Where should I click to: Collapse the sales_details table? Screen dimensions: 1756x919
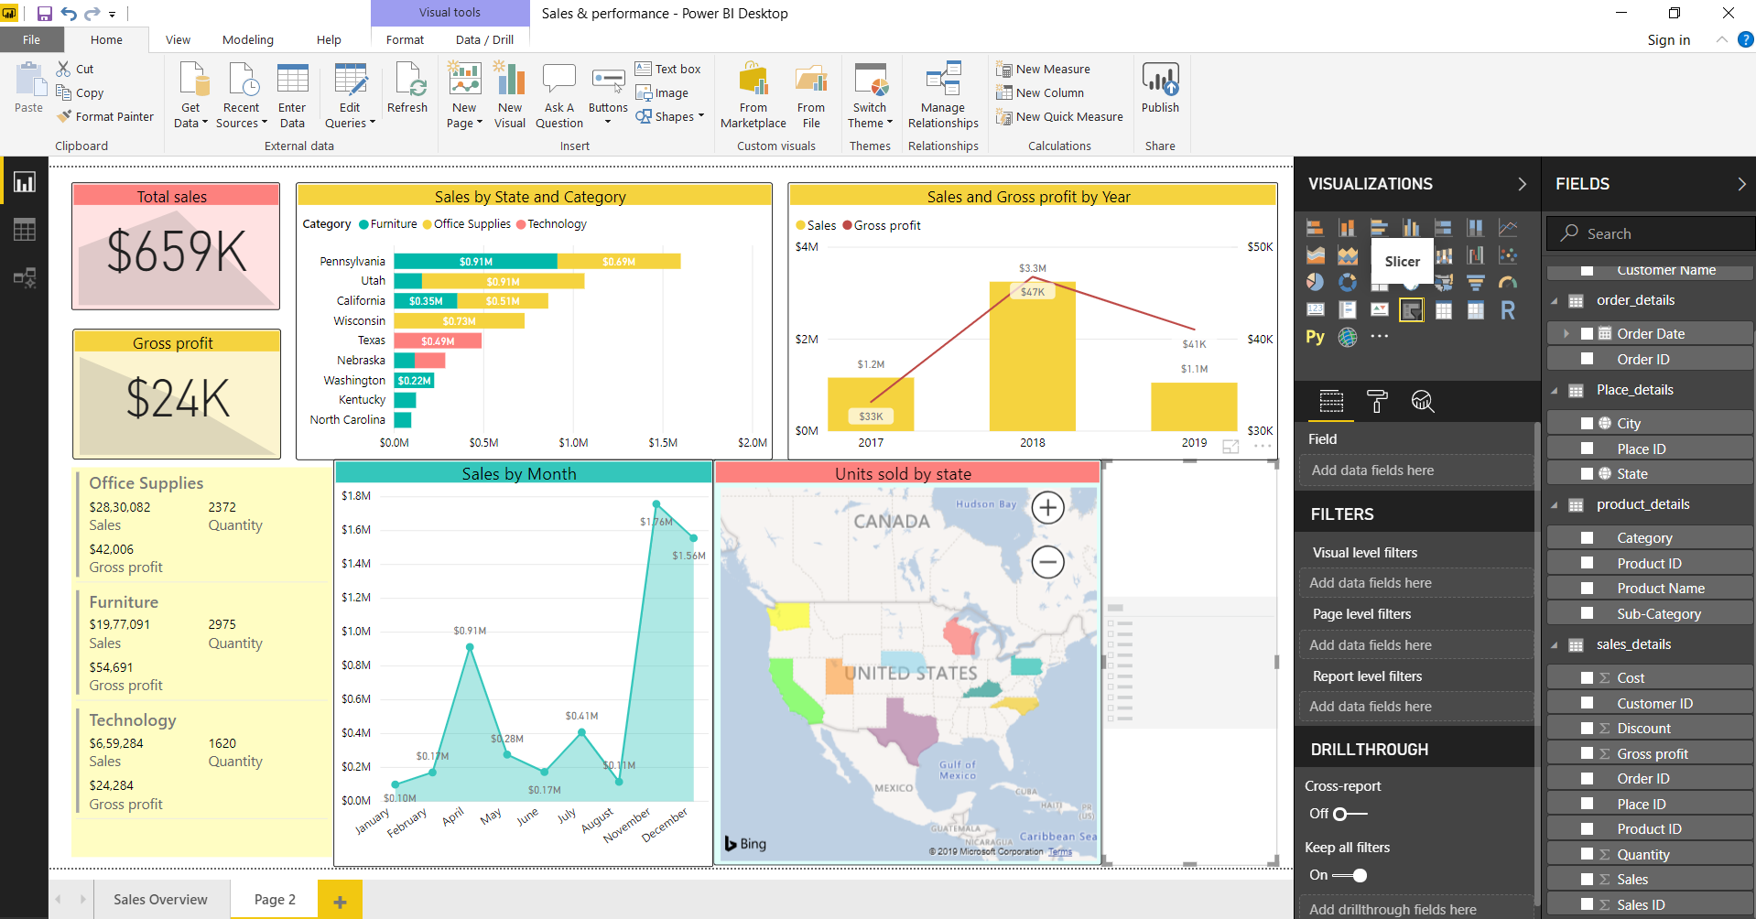tap(1555, 645)
